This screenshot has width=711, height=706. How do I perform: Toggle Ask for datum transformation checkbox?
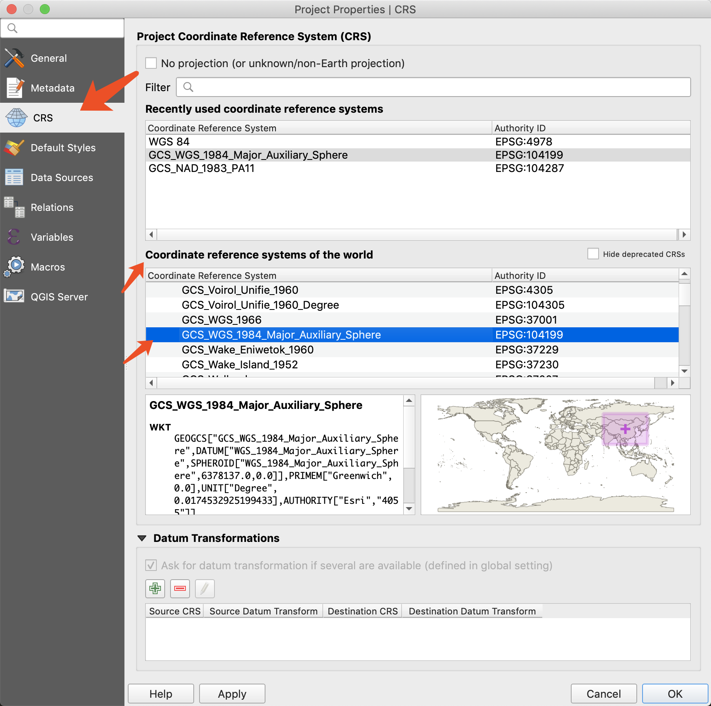151,565
